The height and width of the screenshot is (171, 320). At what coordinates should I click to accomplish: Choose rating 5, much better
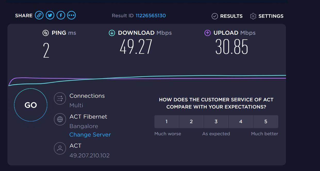pos(266,122)
